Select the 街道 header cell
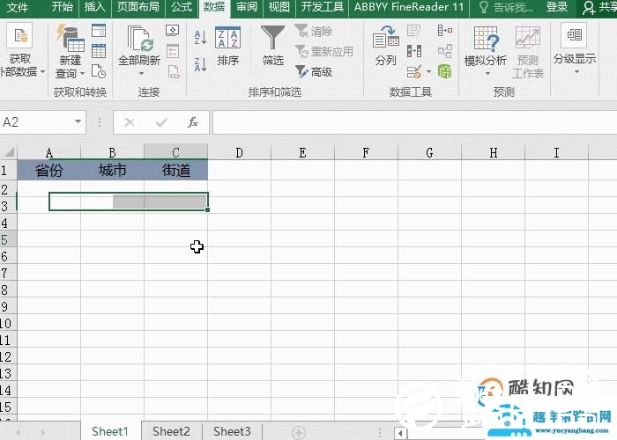Image resolution: width=617 pixels, height=440 pixels. point(176,170)
